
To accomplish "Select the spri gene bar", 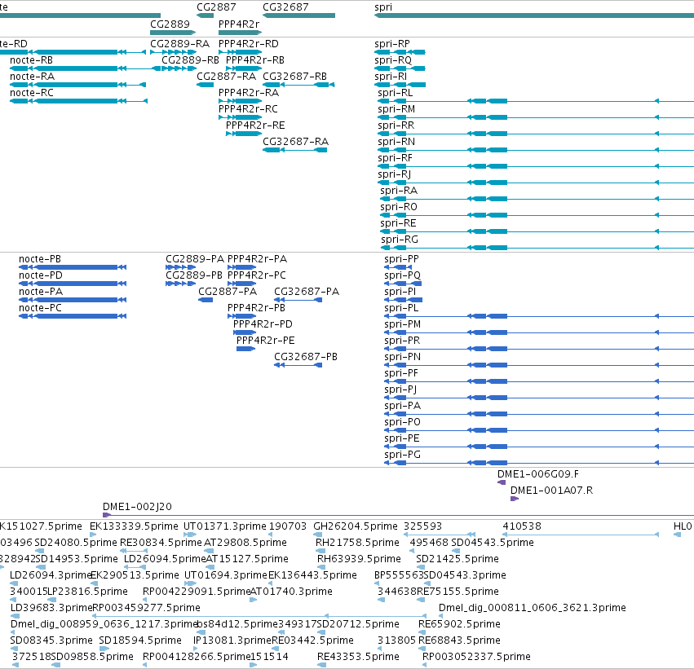I will (x=534, y=15).
